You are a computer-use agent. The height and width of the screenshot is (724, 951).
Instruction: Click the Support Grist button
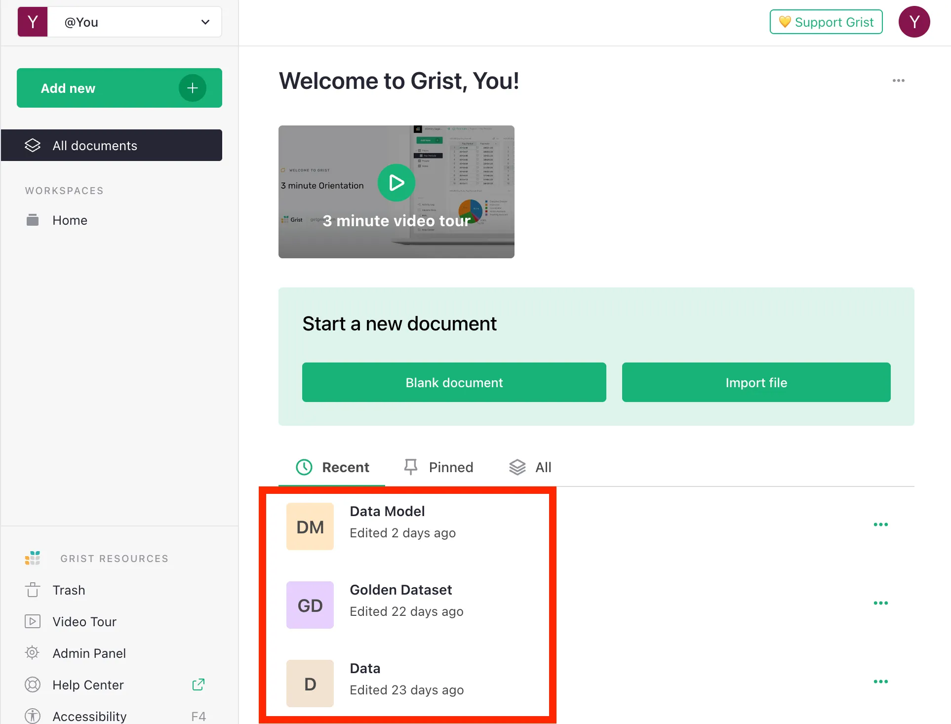pos(826,22)
